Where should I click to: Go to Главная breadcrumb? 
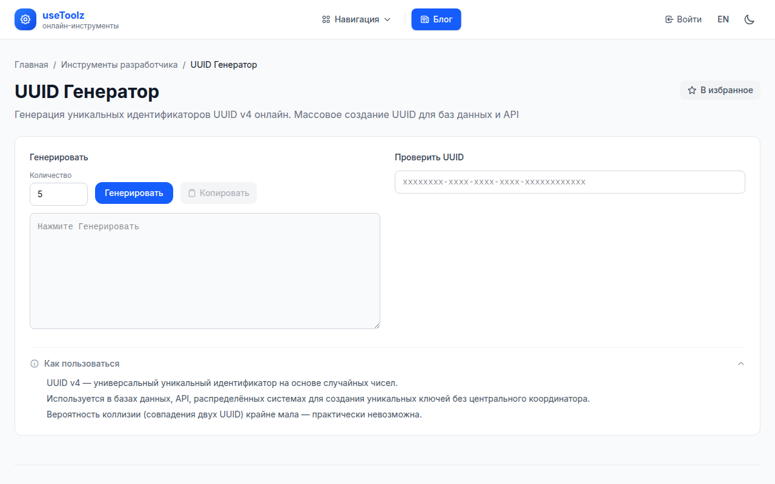(x=31, y=65)
